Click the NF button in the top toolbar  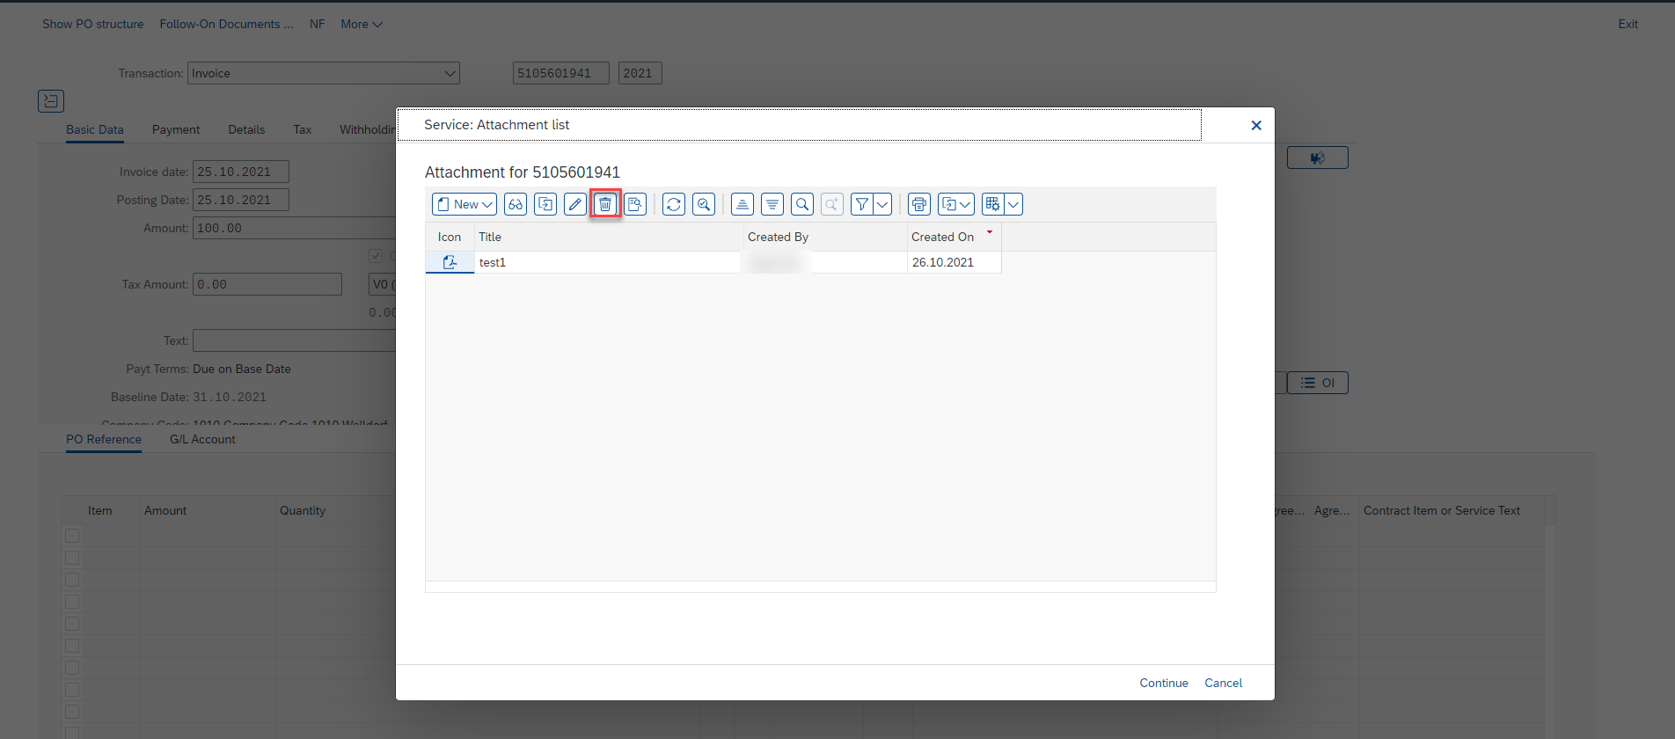[317, 24]
